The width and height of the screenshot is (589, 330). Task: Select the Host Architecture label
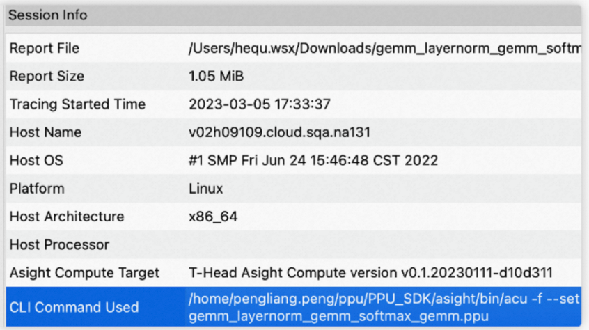coord(67,217)
